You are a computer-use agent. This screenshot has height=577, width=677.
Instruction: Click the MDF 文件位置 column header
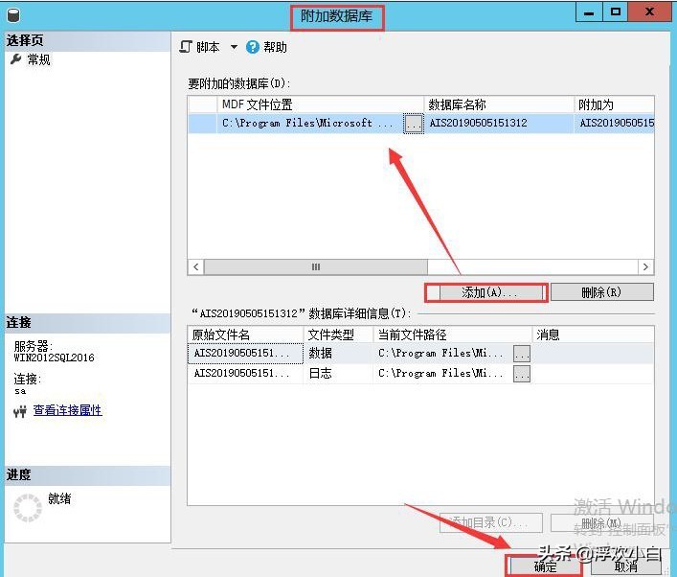pos(321,104)
